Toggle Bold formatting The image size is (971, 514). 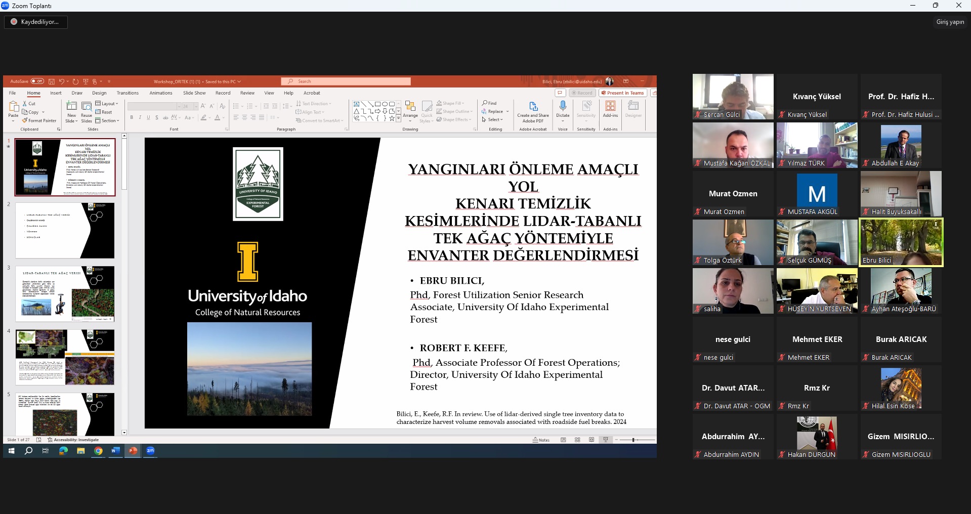(132, 117)
